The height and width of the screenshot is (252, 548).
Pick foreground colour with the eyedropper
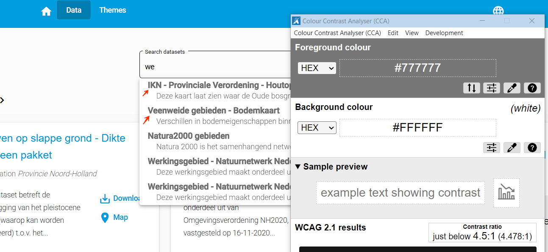512,88
